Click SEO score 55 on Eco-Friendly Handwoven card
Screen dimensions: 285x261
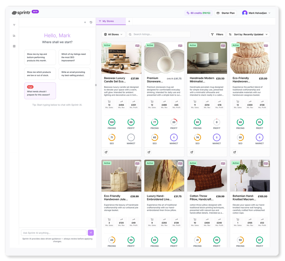pyautogui.click(x=240, y=137)
